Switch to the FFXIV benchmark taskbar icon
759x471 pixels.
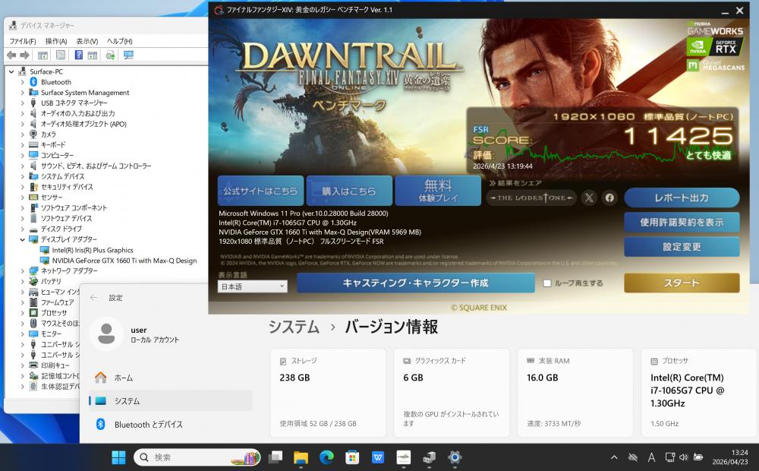click(403, 457)
